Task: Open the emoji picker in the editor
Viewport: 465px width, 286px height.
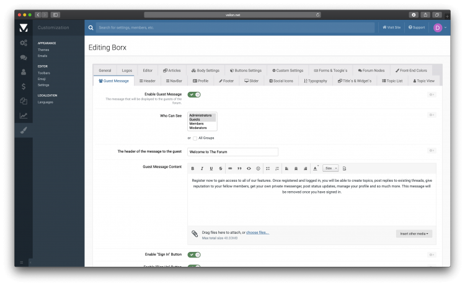Action: tap(258, 169)
